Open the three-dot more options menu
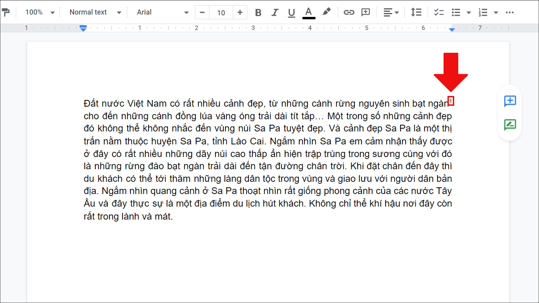 (510, 12)
